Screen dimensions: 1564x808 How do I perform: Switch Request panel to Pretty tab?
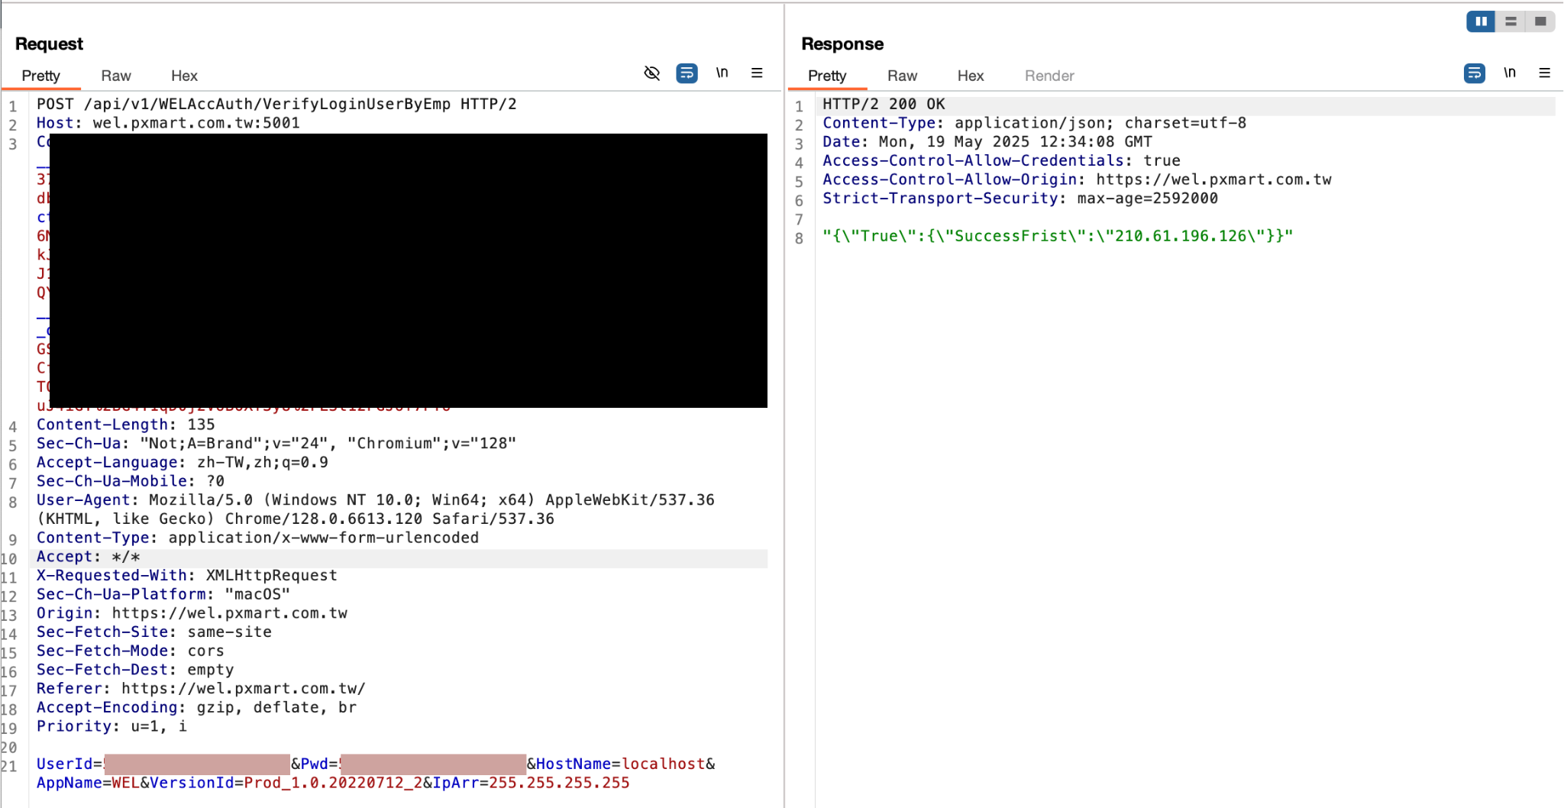click(x=40, y=76)
